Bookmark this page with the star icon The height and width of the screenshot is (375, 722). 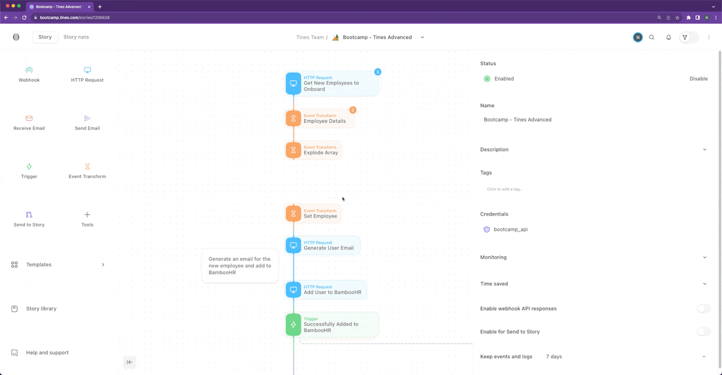(x=677, y=17)
